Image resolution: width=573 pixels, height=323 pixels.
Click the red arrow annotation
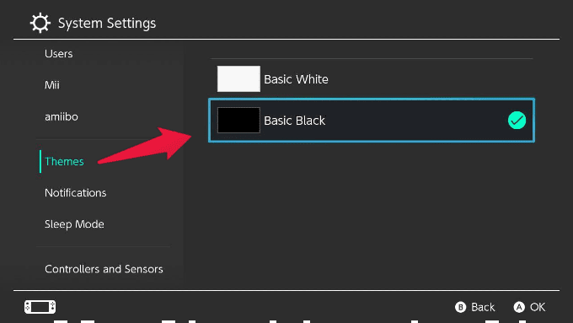[145, 145]
